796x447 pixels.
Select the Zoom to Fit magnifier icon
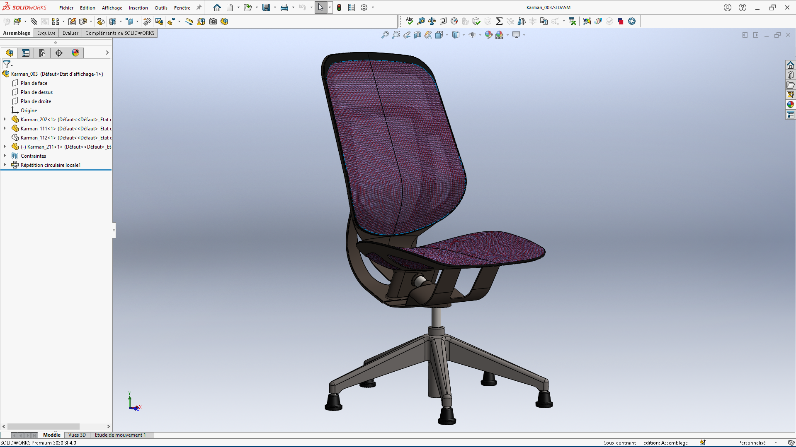tap(385, 35)
